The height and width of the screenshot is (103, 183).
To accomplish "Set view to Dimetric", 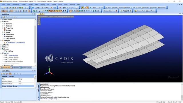I will pos(154,8).
